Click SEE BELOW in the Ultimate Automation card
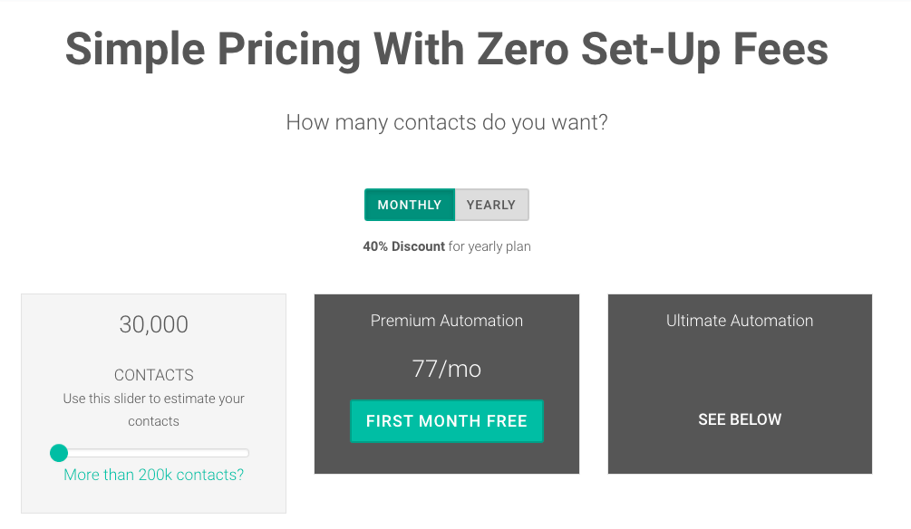Screen dimensions: 911x529 click(740, 419)
